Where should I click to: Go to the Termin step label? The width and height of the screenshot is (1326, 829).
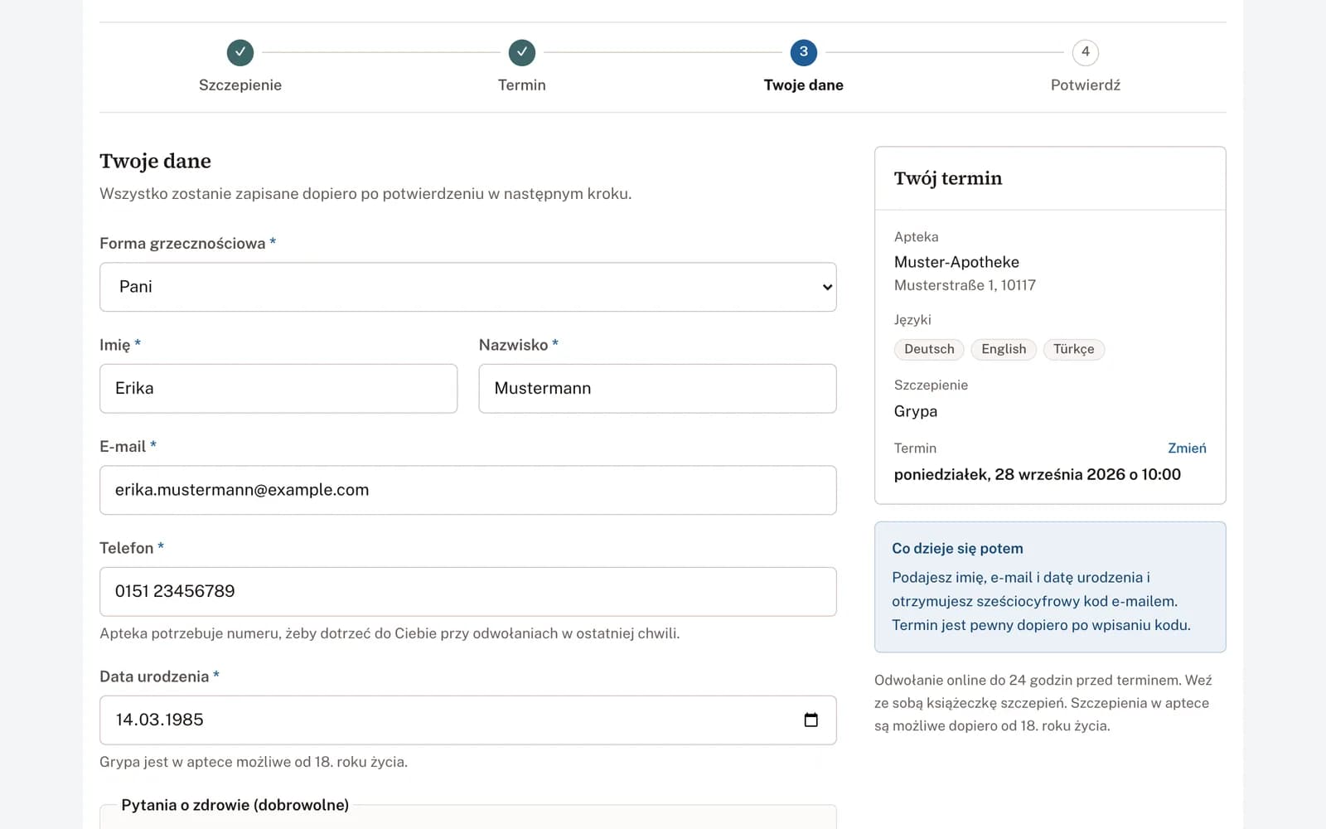coord(522,85)
